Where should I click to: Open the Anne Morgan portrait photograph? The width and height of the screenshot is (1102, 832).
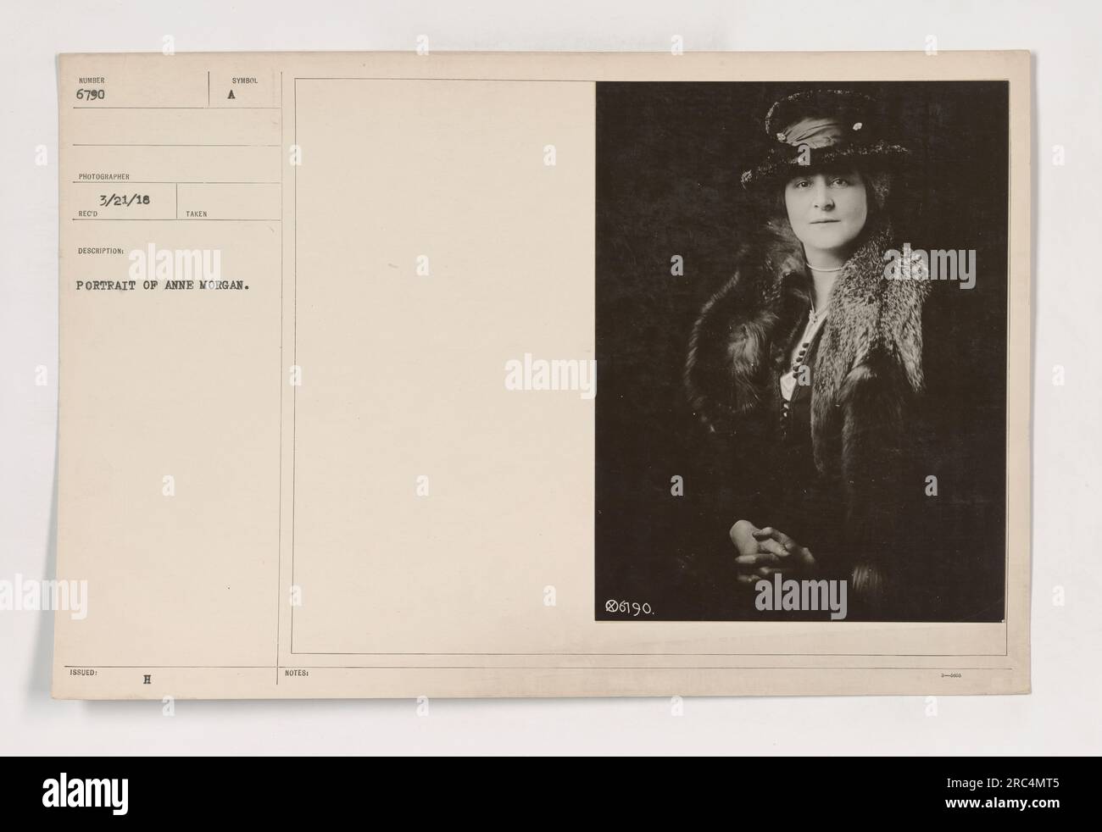coord(801,352)
